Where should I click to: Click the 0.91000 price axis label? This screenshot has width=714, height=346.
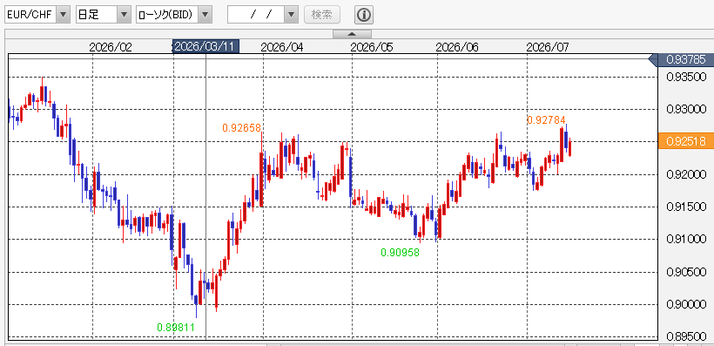tap(686, 240)
